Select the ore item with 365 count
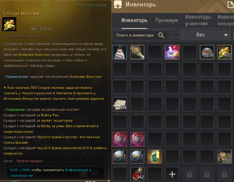Viewport: 234px width, 182px height. [224, 157]
